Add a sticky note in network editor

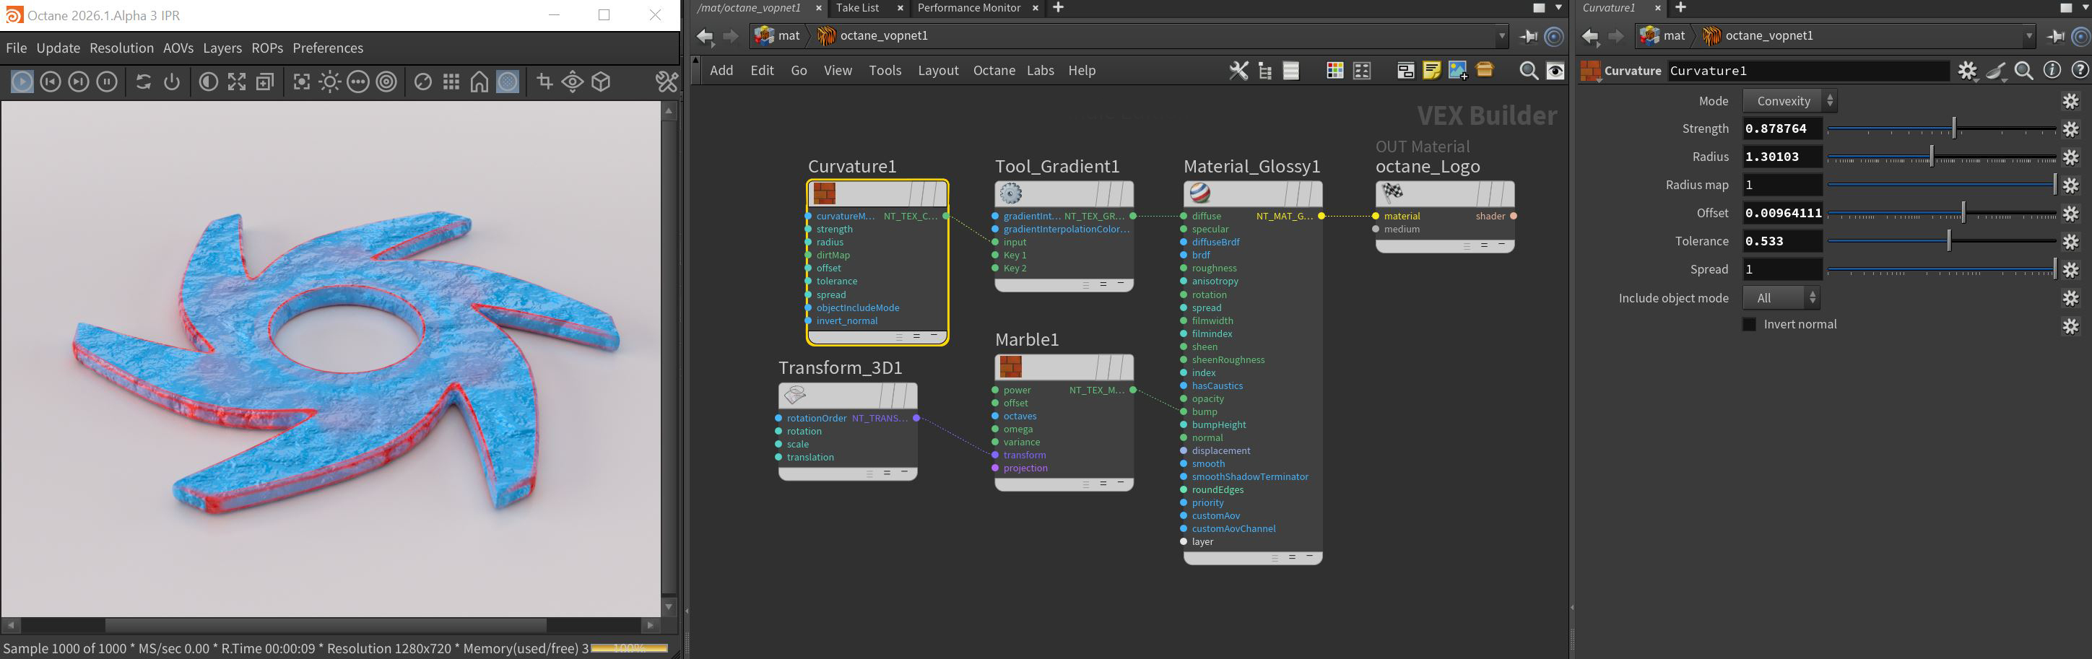(x=1431, y=71)
